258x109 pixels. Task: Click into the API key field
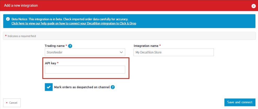(85, 70)
